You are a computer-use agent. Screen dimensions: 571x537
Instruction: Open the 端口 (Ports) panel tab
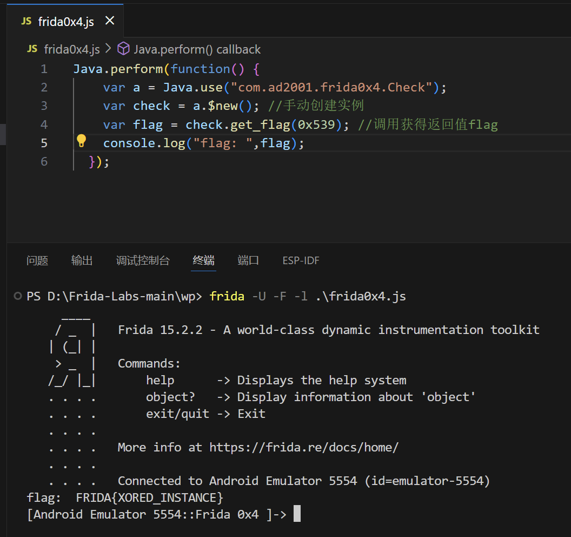(248, 261)
